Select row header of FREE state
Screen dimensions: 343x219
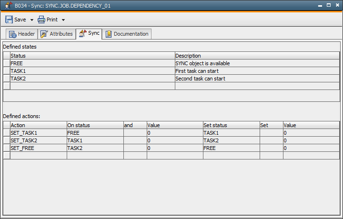pyautogui.click(x=7, y=63)
